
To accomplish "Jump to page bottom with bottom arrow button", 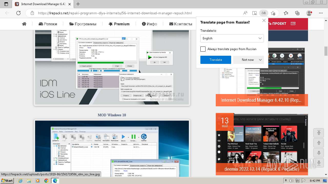I will pos(319,163).
